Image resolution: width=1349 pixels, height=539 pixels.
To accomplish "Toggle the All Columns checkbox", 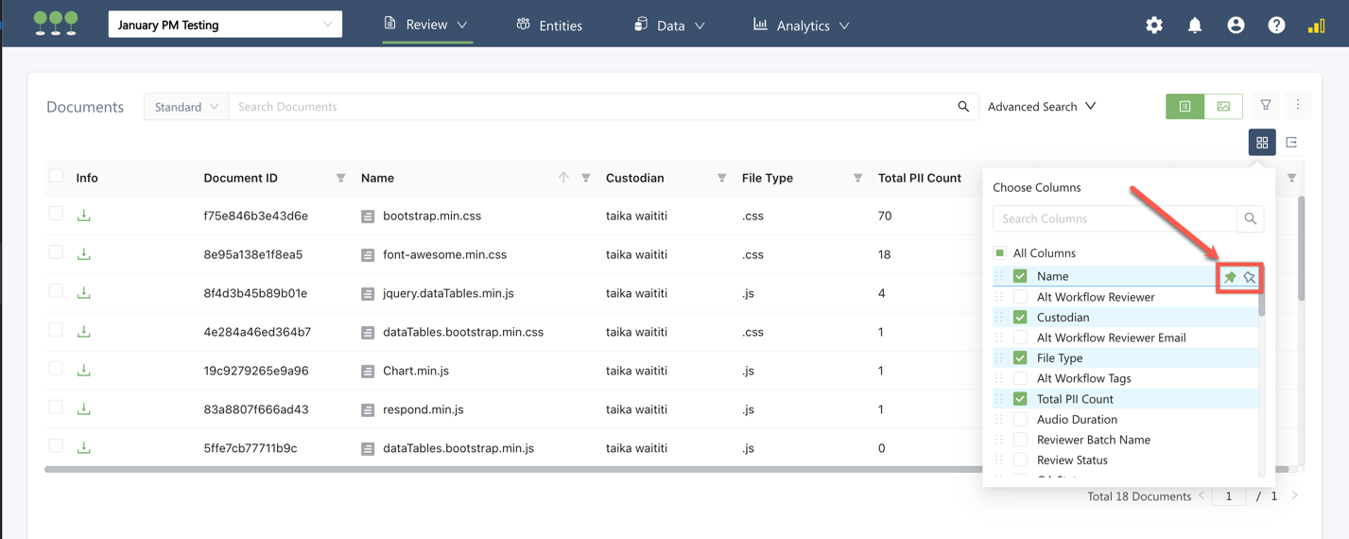I will point(1000,253).
